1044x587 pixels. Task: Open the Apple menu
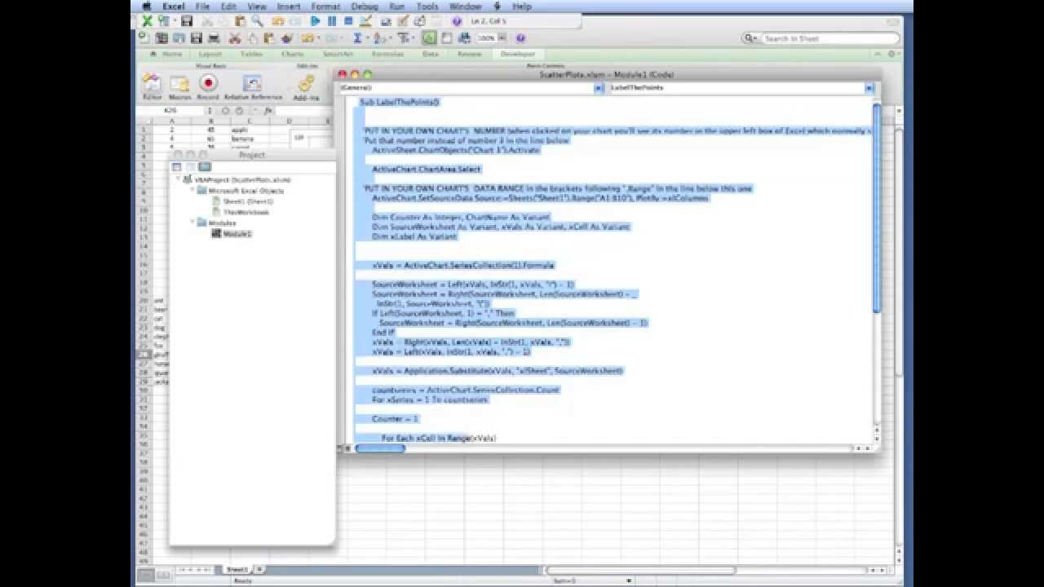click(147, 7)
